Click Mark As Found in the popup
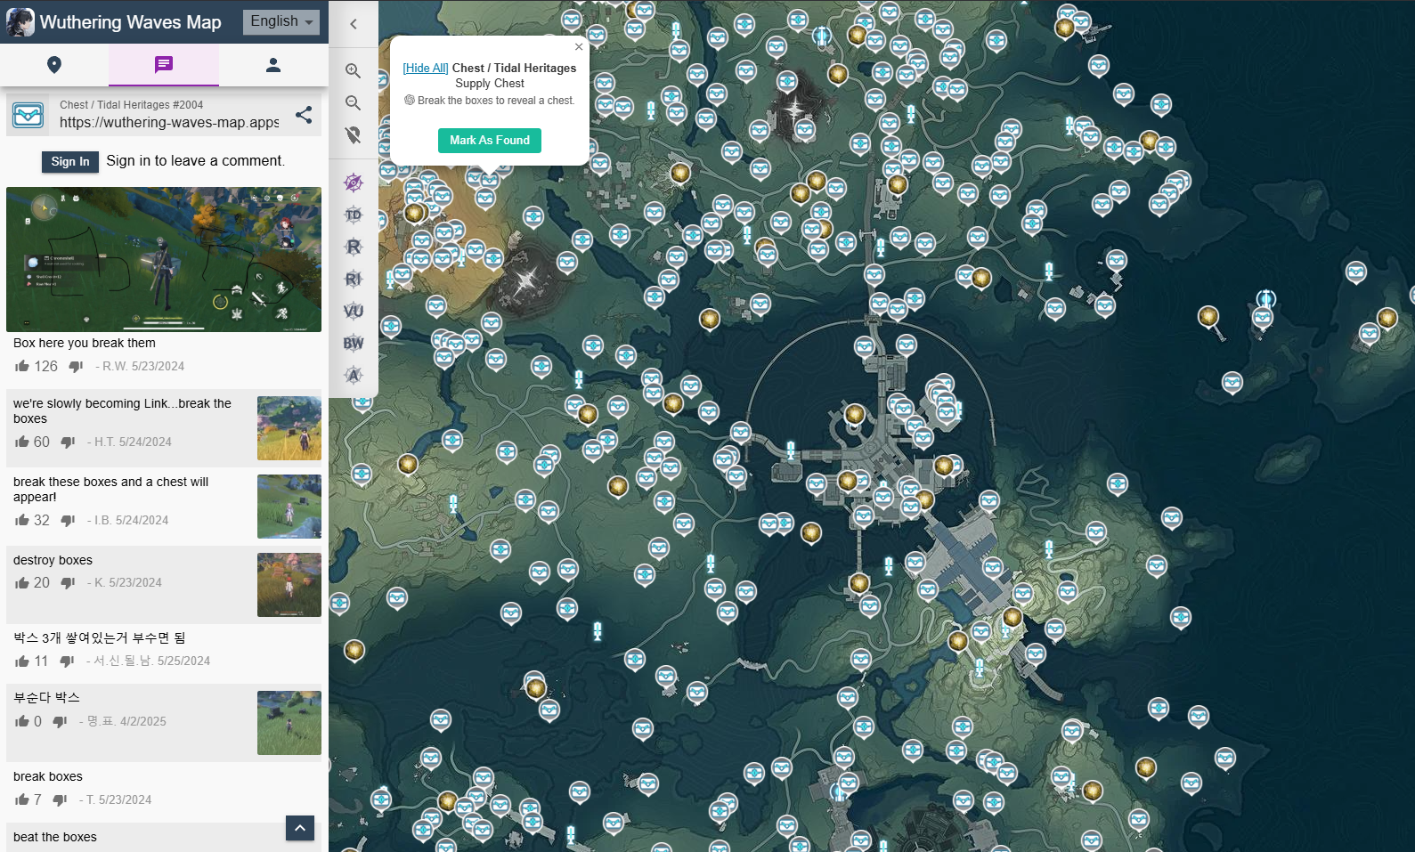 tap(490, 141)
